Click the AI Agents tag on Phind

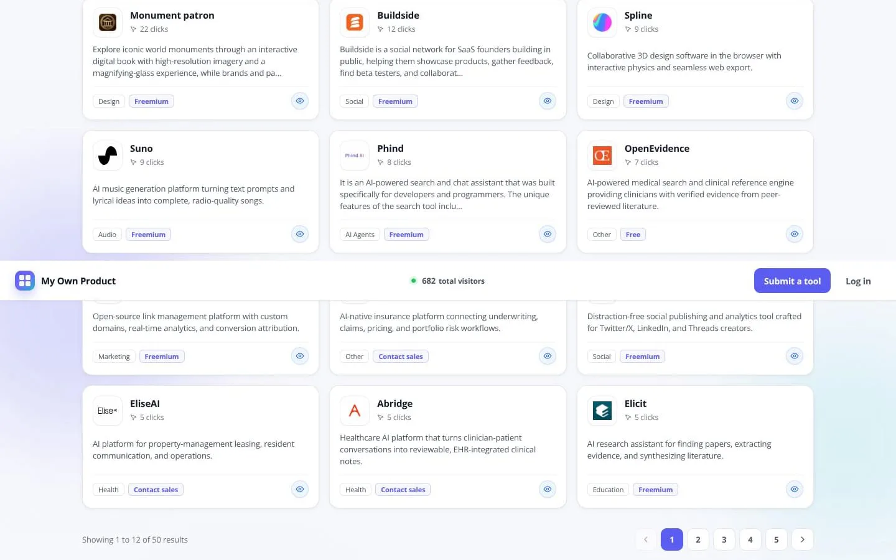(360, 235)
